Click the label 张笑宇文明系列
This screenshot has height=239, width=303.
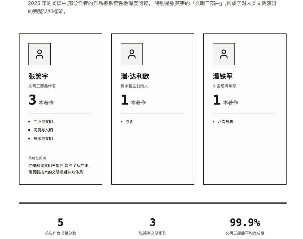(x=153, y=233)
